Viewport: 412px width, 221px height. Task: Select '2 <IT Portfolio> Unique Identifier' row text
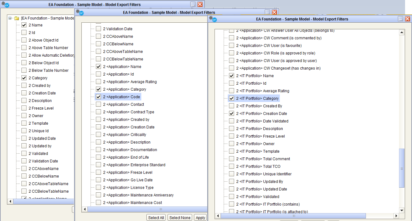[x=264, y=174]
